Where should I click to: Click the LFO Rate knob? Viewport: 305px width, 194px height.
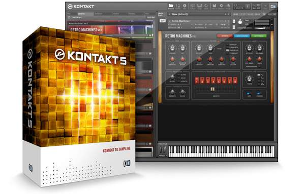[249, 79]
